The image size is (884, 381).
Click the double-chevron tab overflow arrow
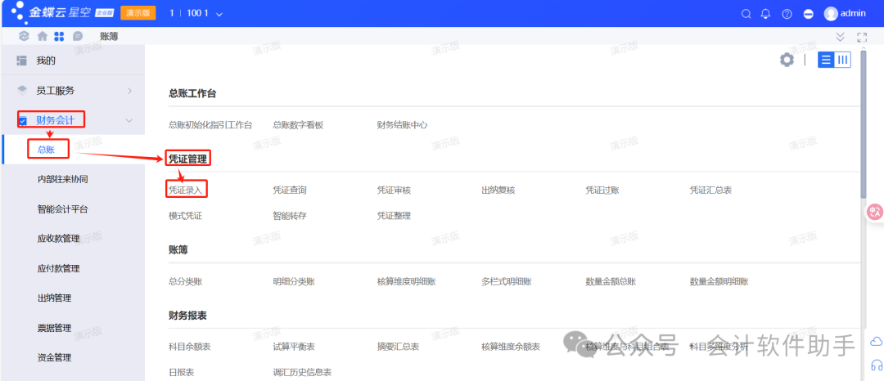(840, 37)
